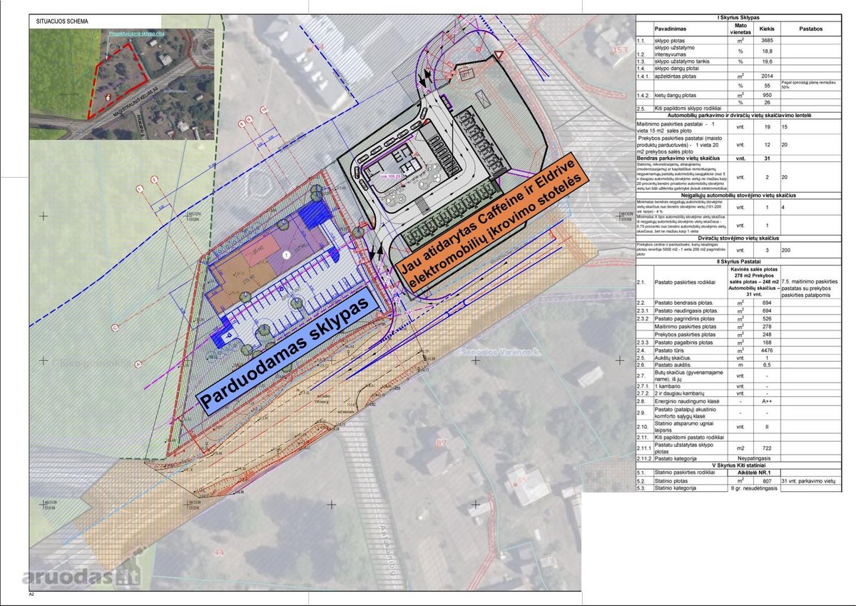Viewport: 856px width, 606px height.
Task: Select the structure area value "807"
Action: click(767, 482)
